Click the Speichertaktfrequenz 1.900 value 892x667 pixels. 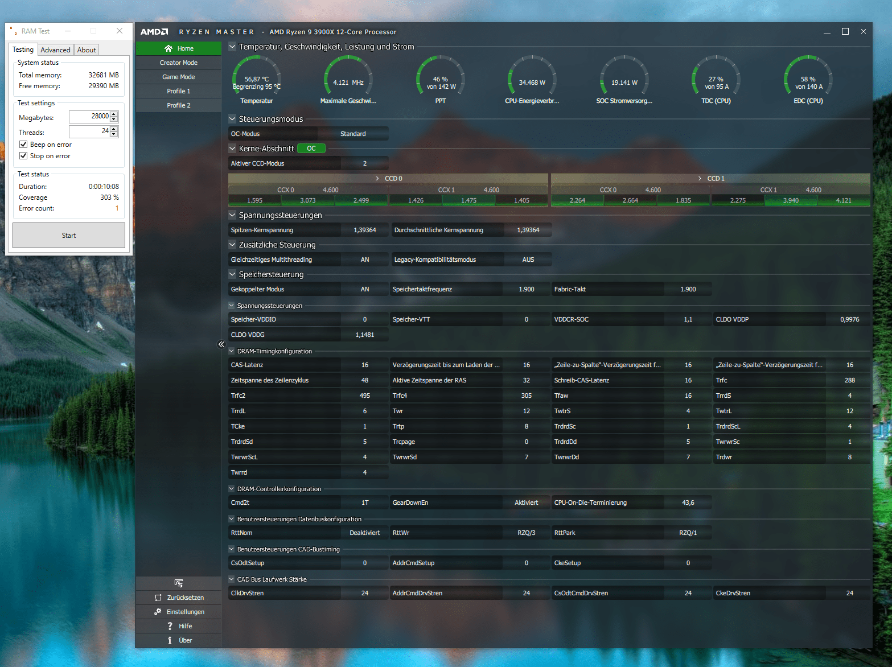point(527,289)
